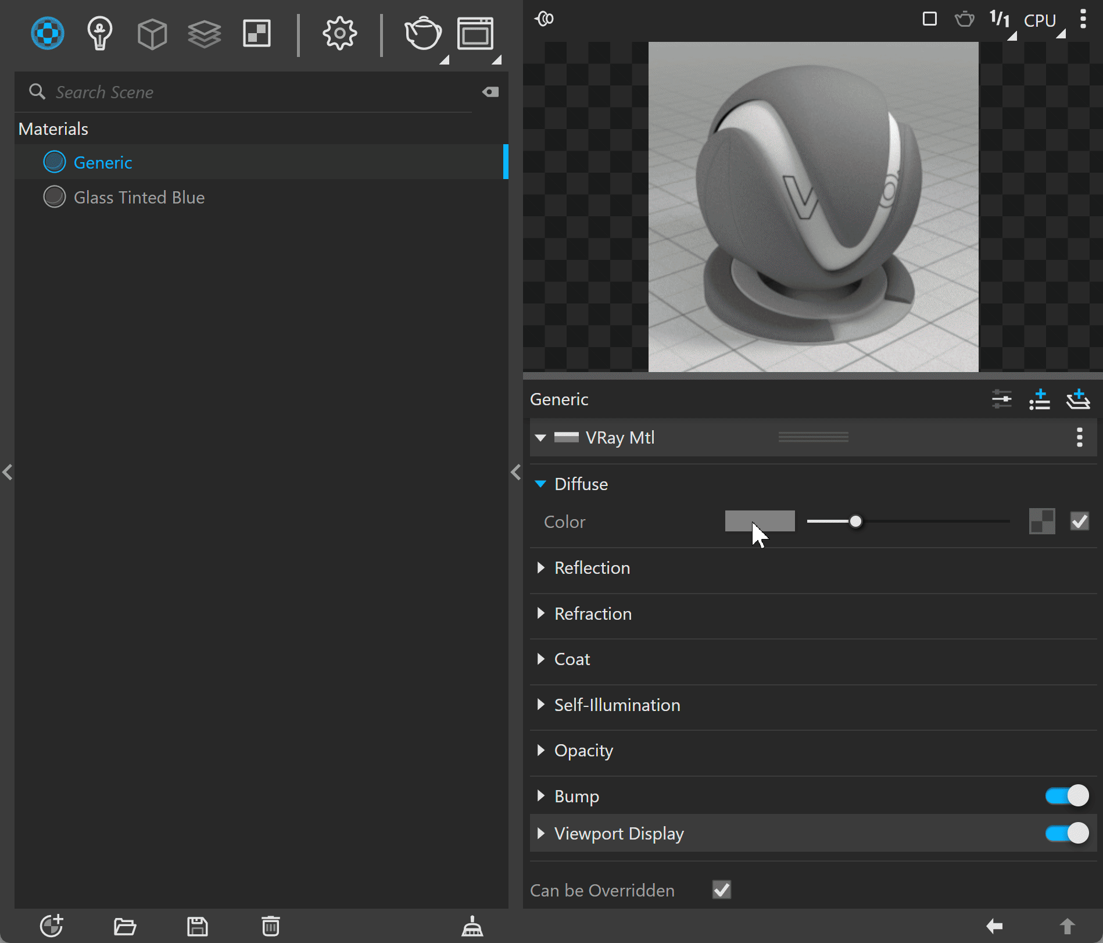Click the live preview swirl icon

coord(545,19)
